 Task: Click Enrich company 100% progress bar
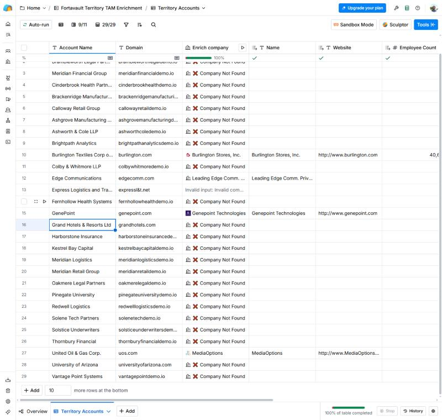(x=198, y=58)
